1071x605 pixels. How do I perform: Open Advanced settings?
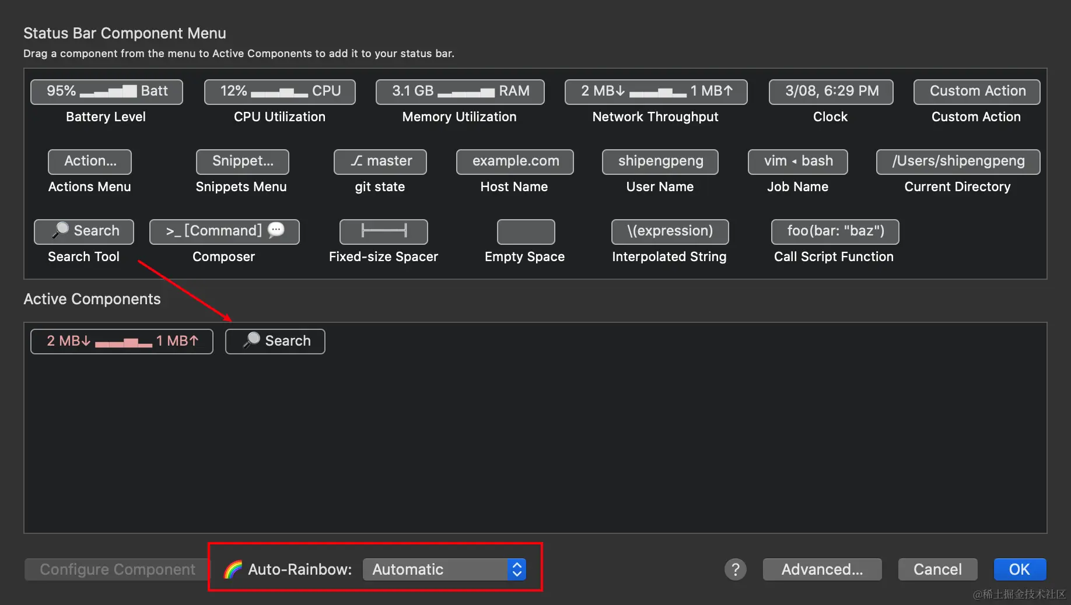click(822, 569)
